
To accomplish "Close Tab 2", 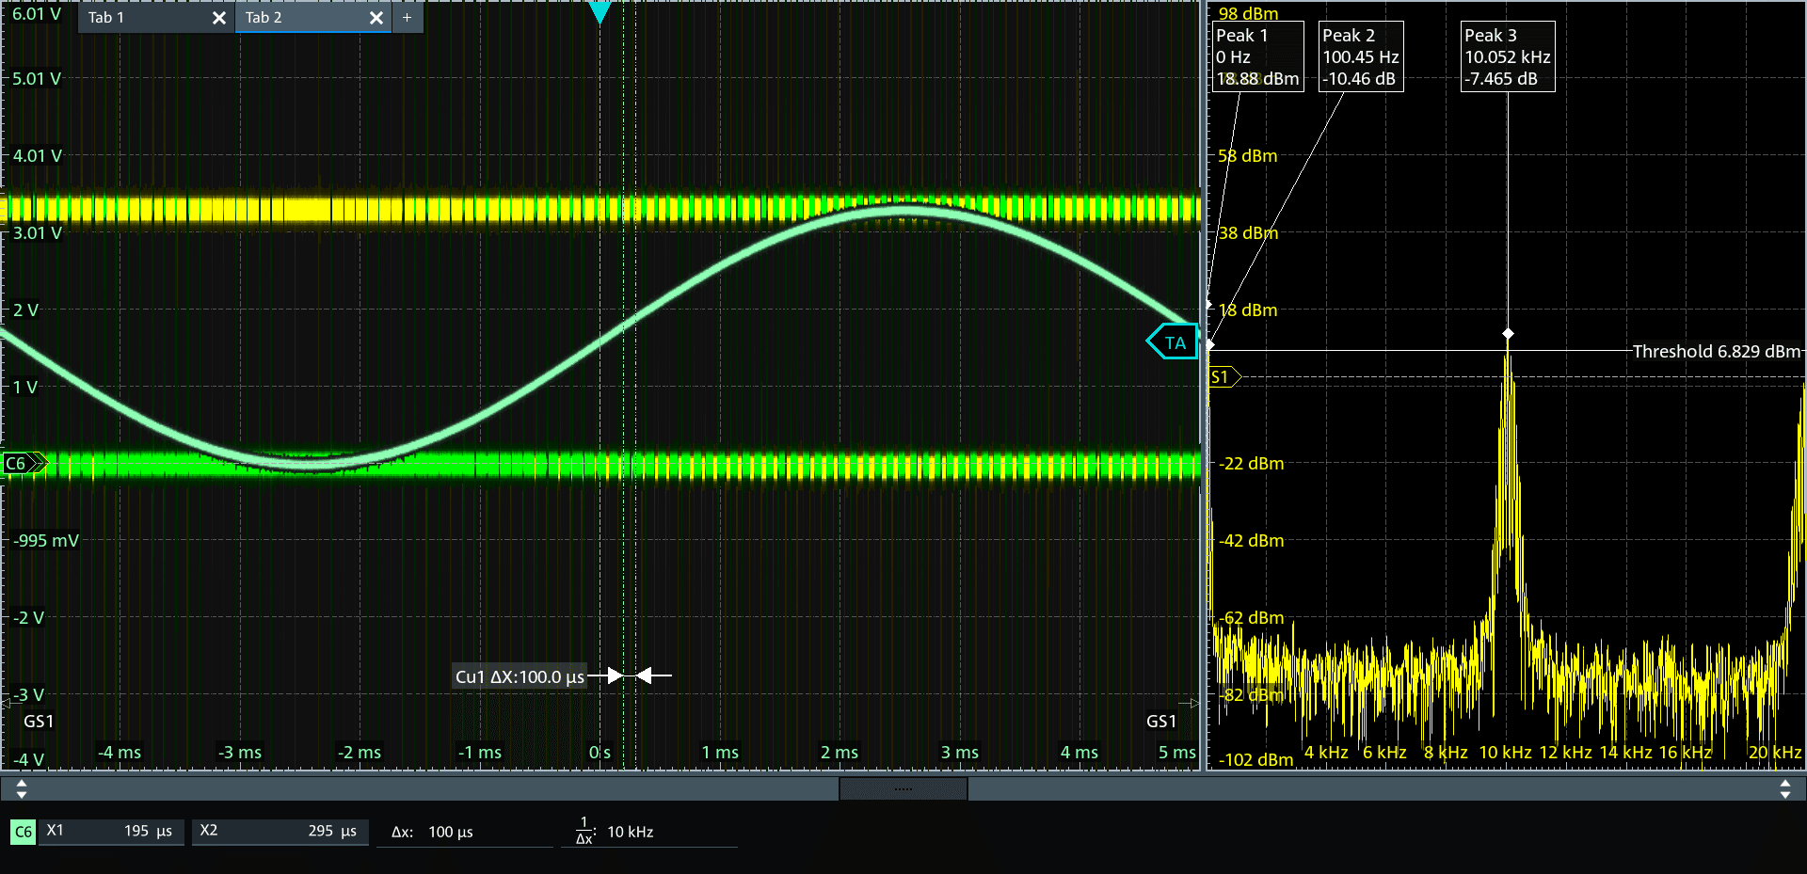I will pos(376,17).
